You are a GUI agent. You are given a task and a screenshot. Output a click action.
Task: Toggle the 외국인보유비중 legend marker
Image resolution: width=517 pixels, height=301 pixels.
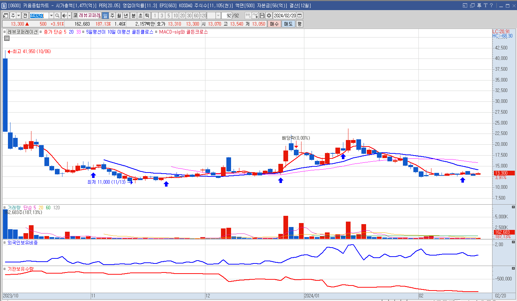5,243
